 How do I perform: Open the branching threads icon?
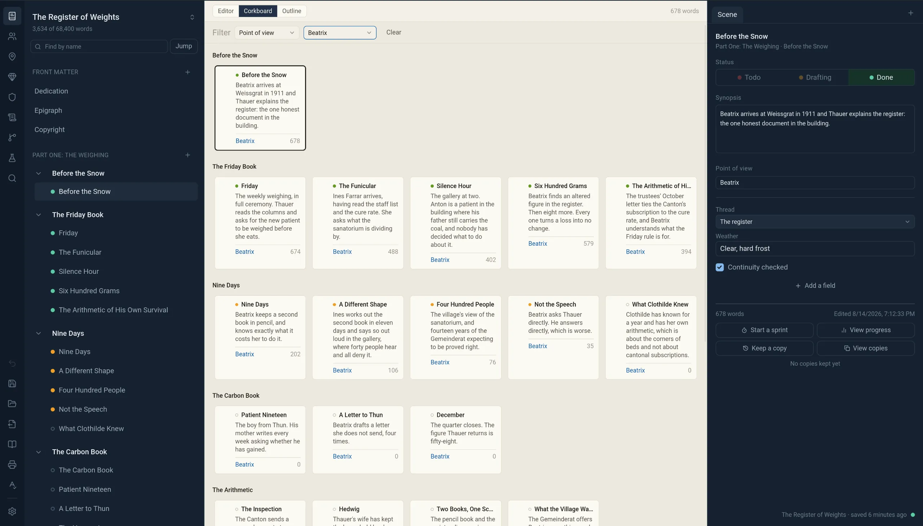tap(12, 137)
